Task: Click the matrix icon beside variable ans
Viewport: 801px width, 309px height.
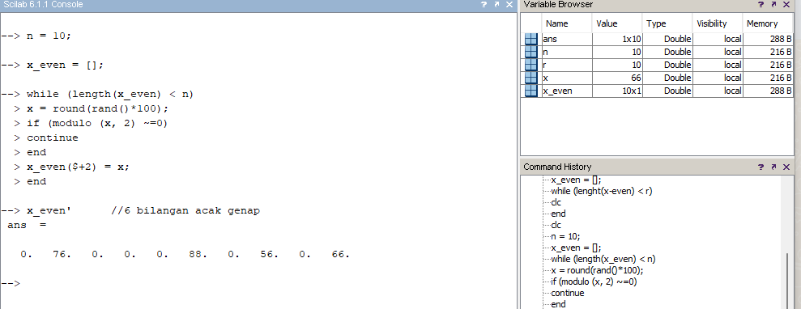Action: coord(531,40)
